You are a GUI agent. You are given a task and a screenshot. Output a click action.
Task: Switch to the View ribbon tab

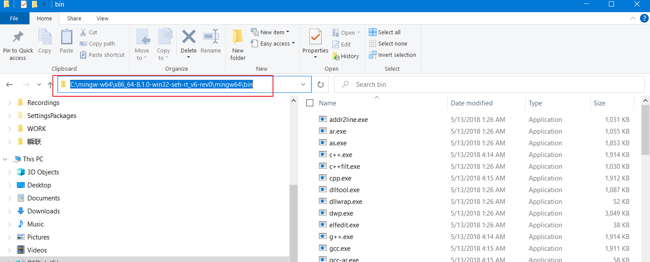103,18
